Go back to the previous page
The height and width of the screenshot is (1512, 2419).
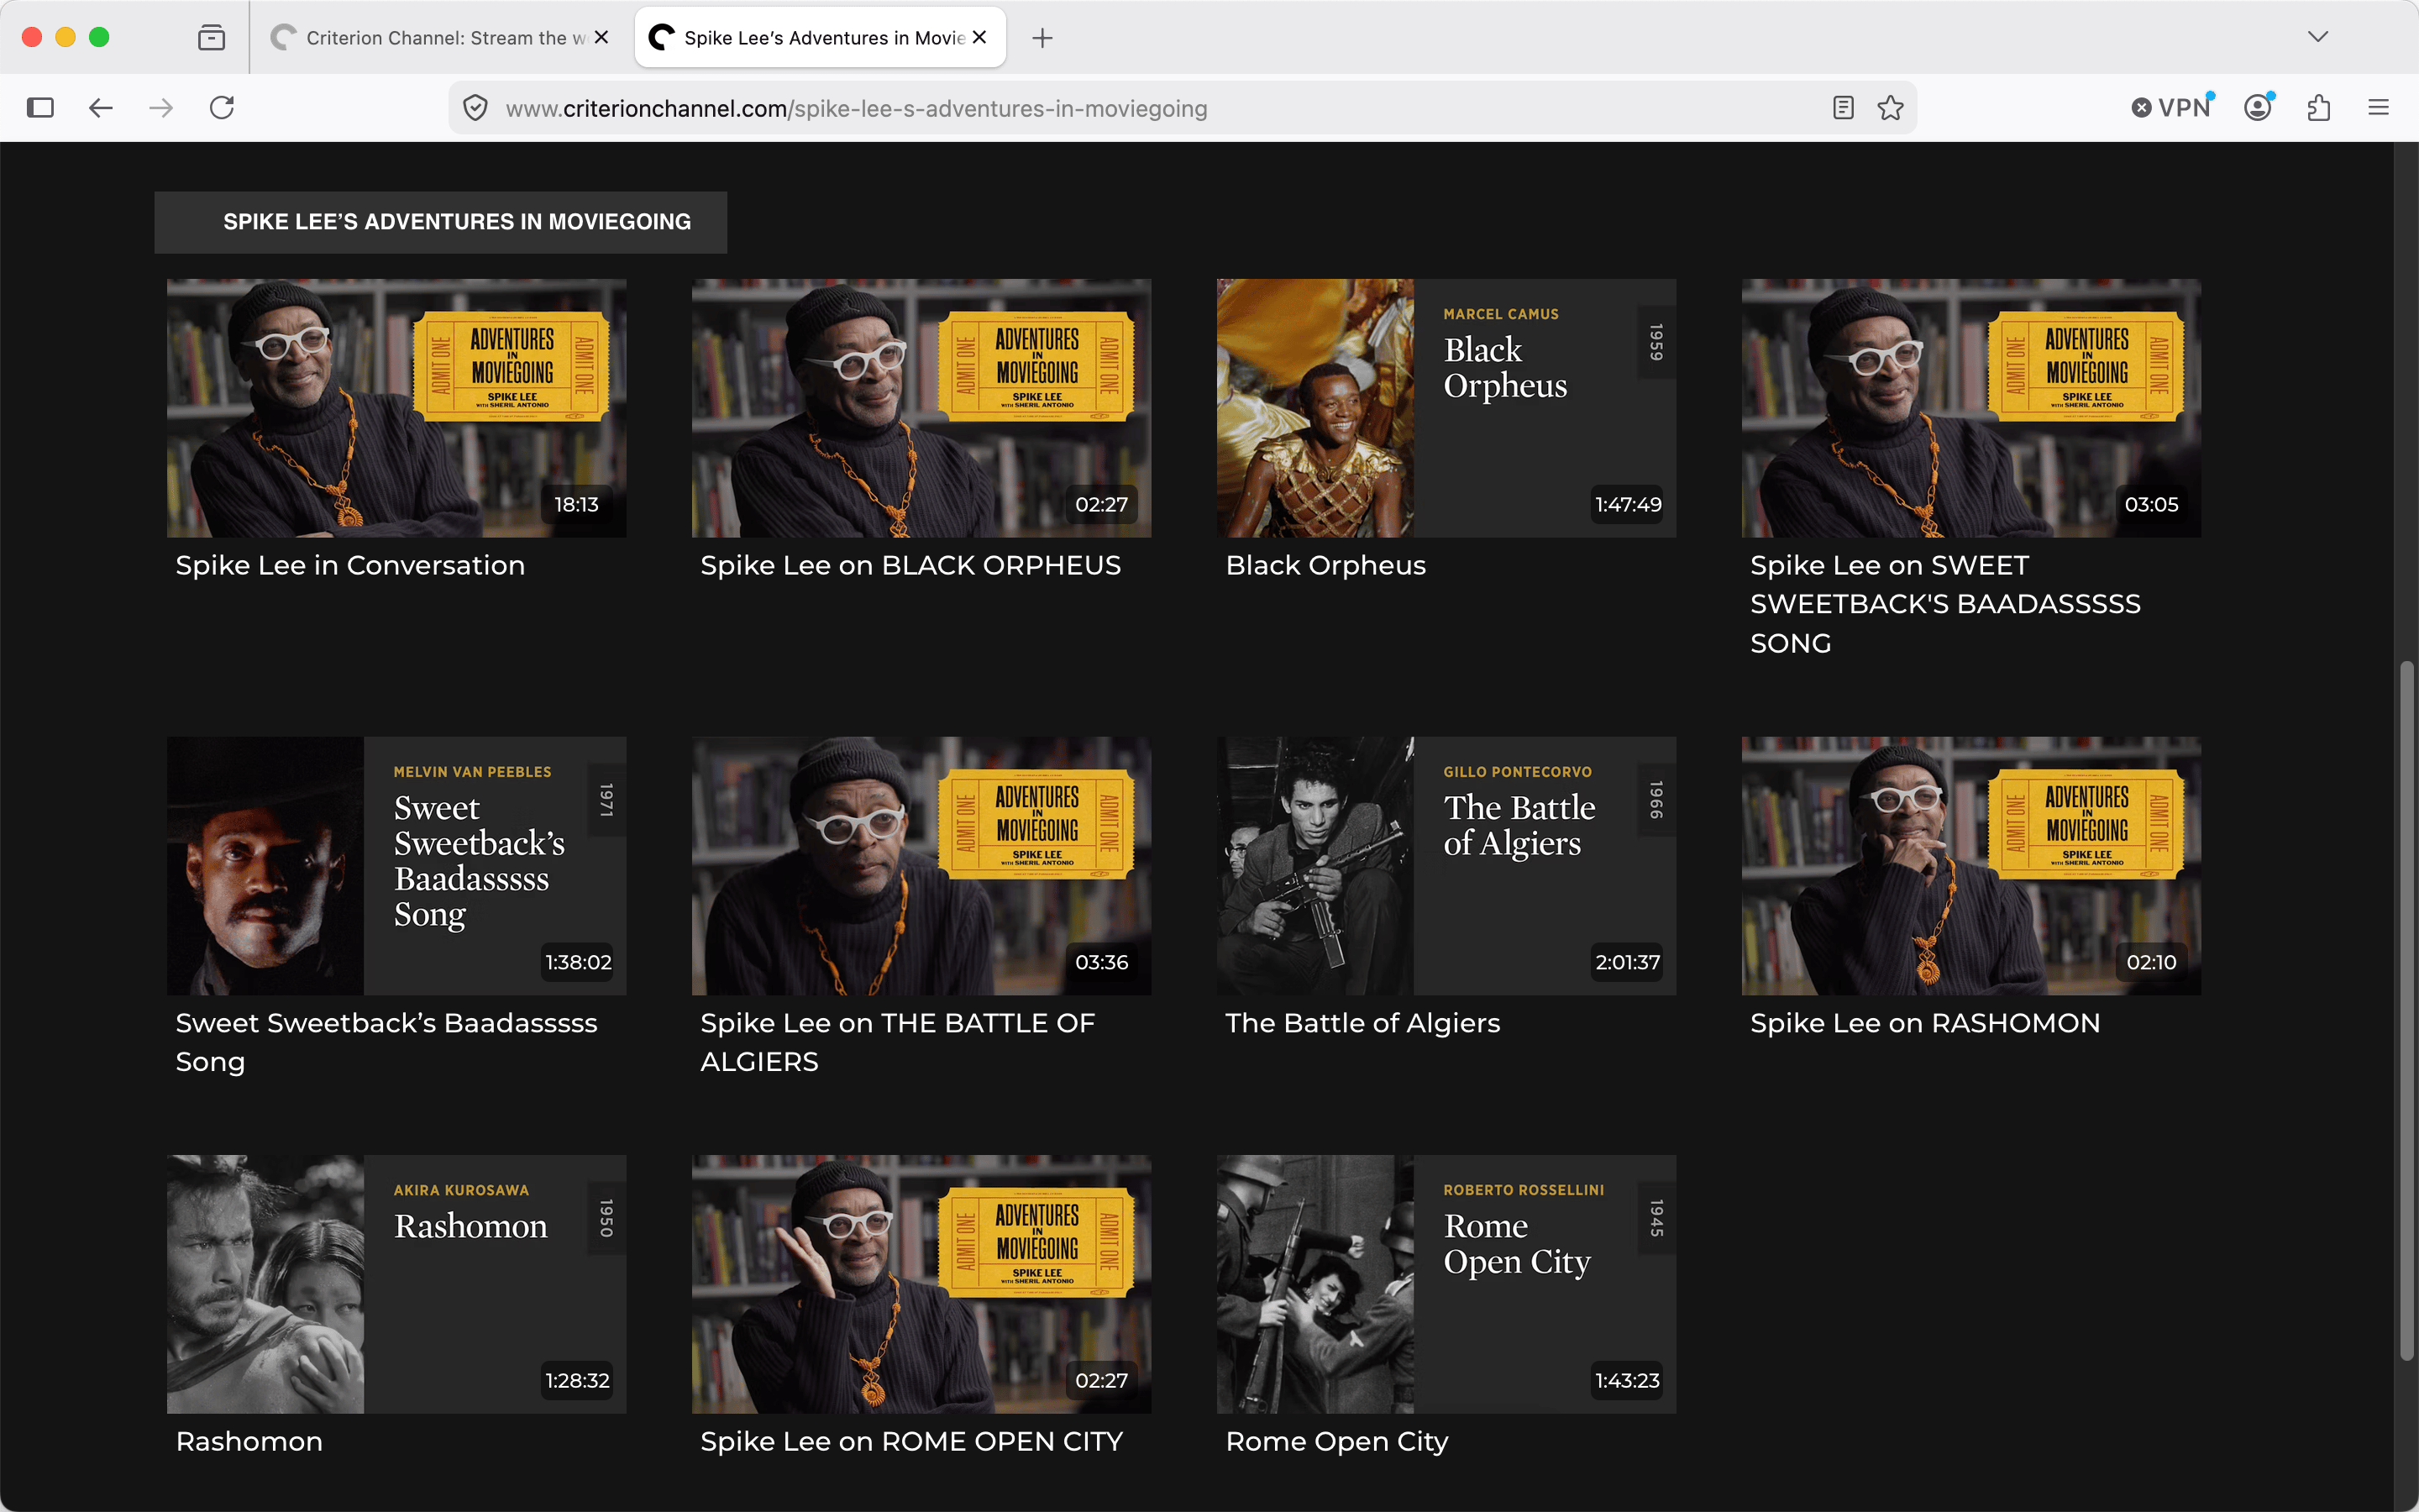point(101,108)
